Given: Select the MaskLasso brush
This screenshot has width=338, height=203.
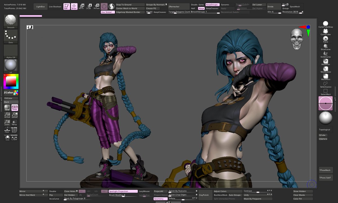Looking at the screenshot, I should 326,69.
